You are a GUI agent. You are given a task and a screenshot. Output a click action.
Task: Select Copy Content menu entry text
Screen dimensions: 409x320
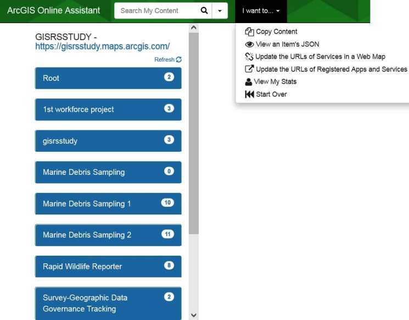(x=277, y=31)
